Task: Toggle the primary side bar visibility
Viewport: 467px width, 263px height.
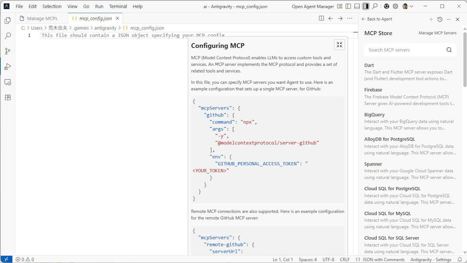Action: [x=348, y=6]
